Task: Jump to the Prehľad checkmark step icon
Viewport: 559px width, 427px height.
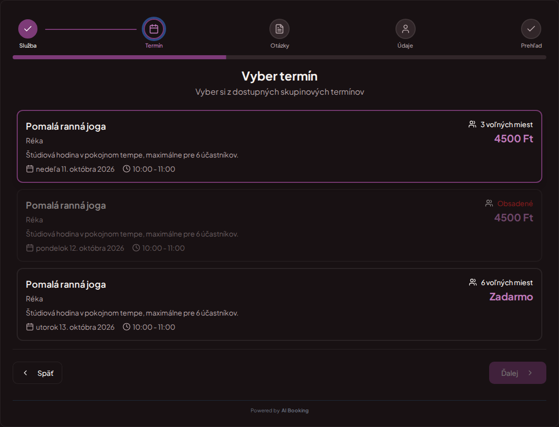Action: 531,29
